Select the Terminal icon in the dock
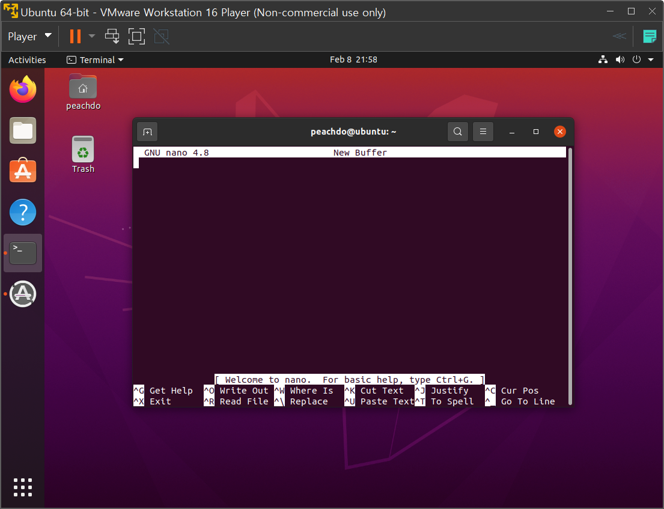664x509 pixels. 23,253
